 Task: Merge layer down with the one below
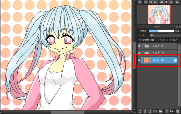point(172,111)
